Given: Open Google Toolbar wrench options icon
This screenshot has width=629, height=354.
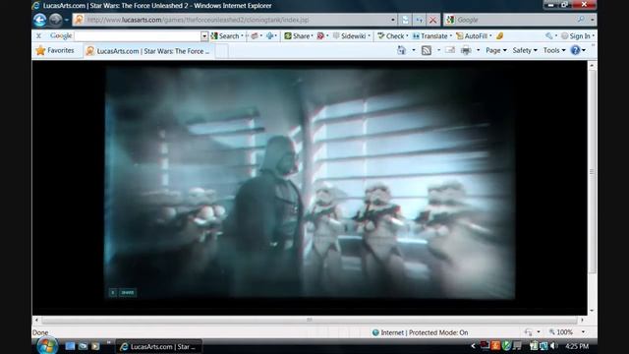Looking at the screenshot, I should (548, 36).
